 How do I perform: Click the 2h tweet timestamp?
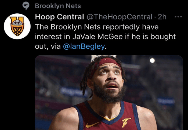click(x=162, y=17)
